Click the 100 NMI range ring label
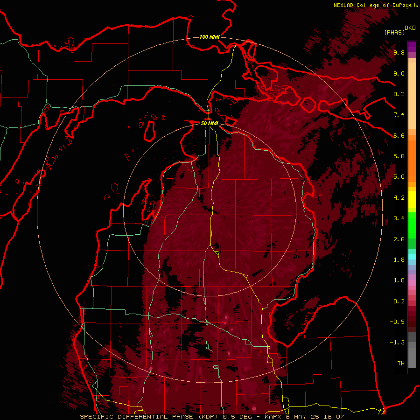Viewport: 420px width, 420px height. pyautogui.click(x=210, y=37)
